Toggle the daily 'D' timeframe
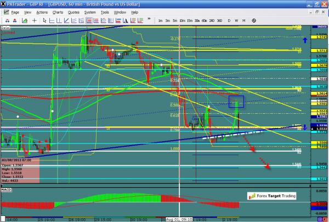329x222 pixels. pos(229,20)
